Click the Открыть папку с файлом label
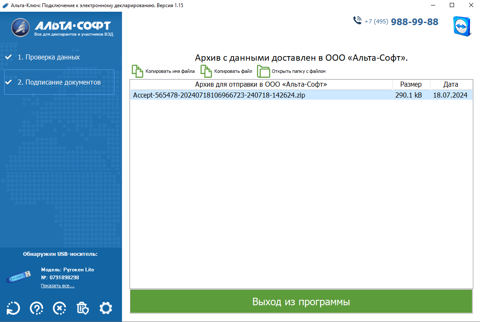This screenshot has width=480, height=322. click(x=298, y=71)
